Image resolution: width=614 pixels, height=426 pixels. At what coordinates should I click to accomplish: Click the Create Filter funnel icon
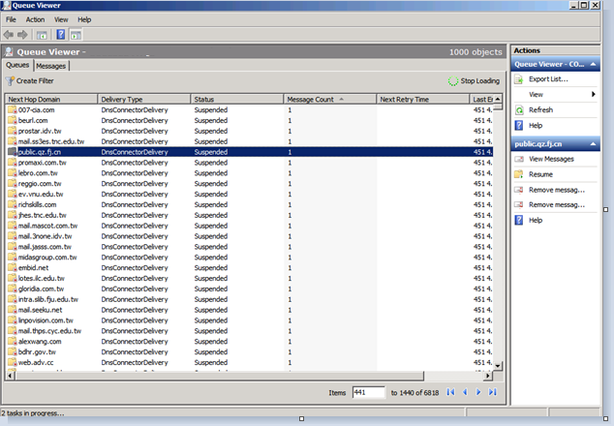(10, 81)
